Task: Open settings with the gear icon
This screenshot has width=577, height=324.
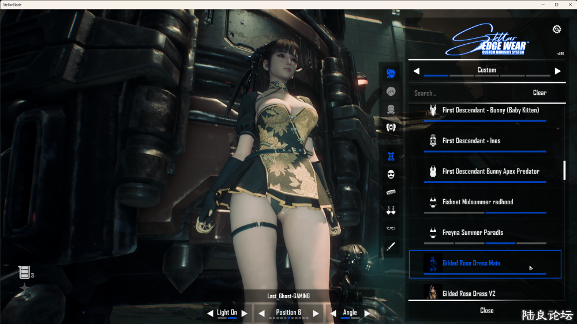Action: coord(557,29)
